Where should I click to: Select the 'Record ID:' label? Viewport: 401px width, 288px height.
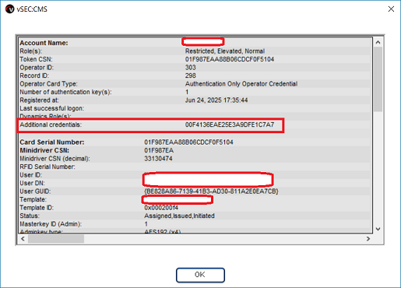(34, 76)
